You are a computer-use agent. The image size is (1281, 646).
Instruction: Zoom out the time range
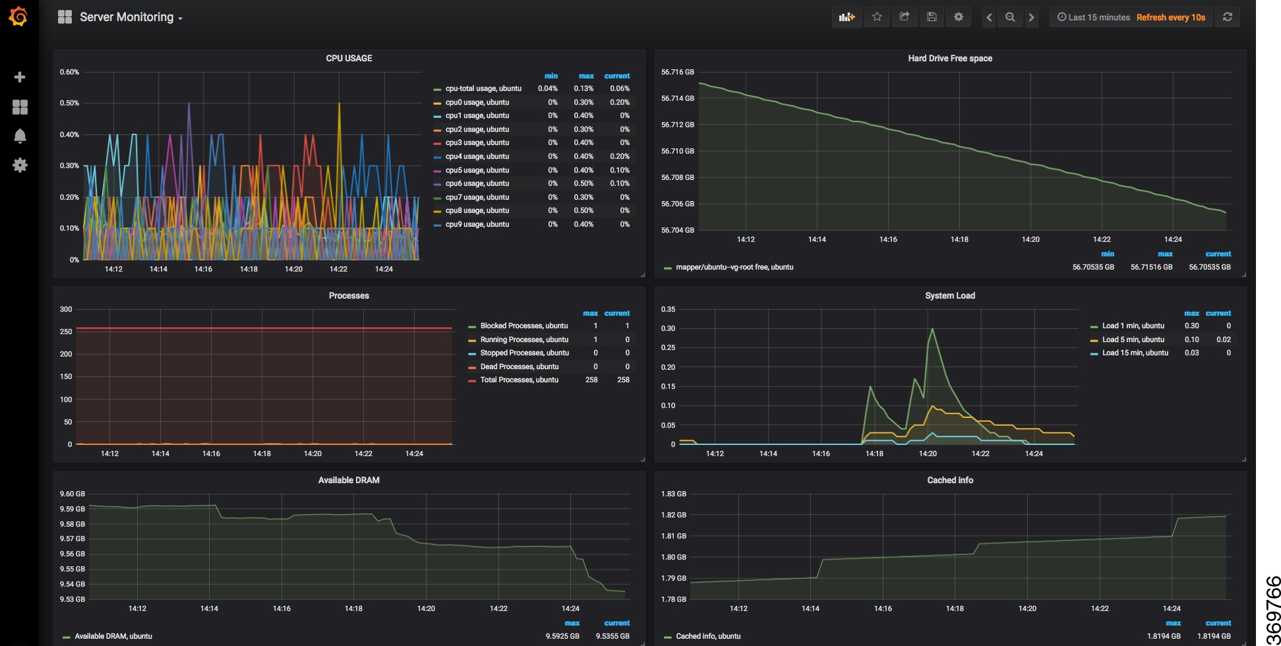point(1010,18)
